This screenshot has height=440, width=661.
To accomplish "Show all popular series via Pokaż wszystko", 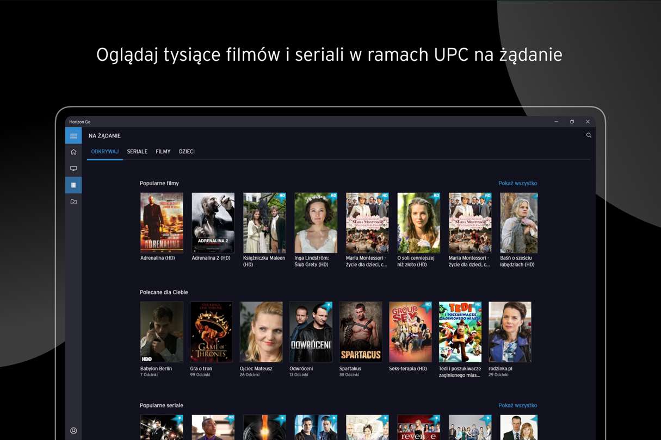I will (x=517, y=405).
